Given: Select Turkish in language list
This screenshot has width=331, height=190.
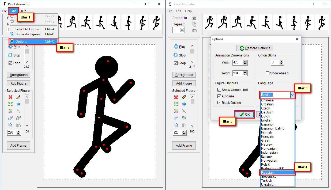Looking at the screenshot, I should (x=277, y=181).
